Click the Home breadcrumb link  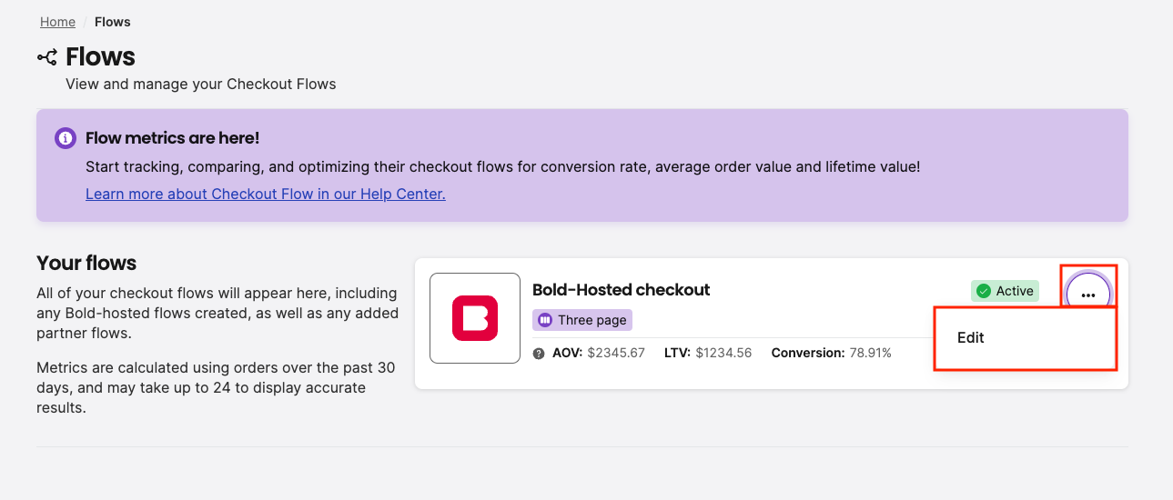tap(57, 22)
